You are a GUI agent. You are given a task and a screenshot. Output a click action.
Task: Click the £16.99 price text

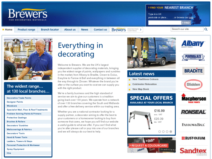(160, 111)
